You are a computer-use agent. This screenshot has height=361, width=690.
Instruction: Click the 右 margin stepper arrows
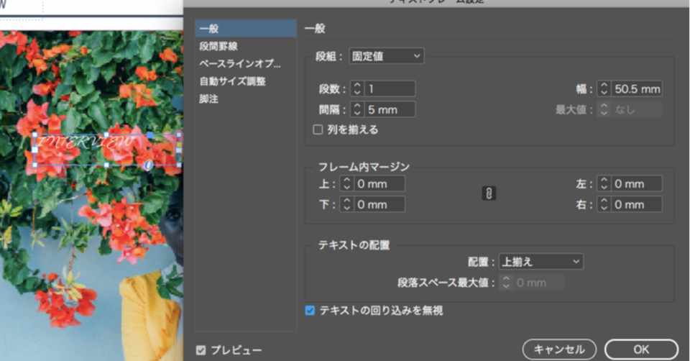[x=604, y=204]
